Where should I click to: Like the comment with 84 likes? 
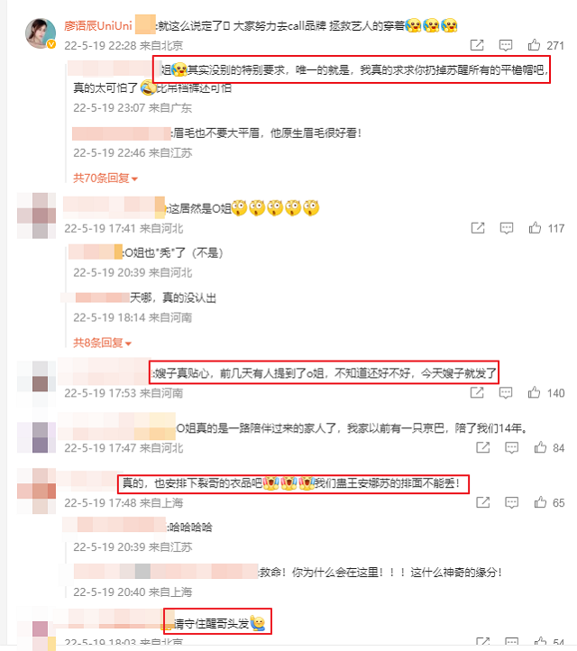pyautogui.click(x=540, y=447)
